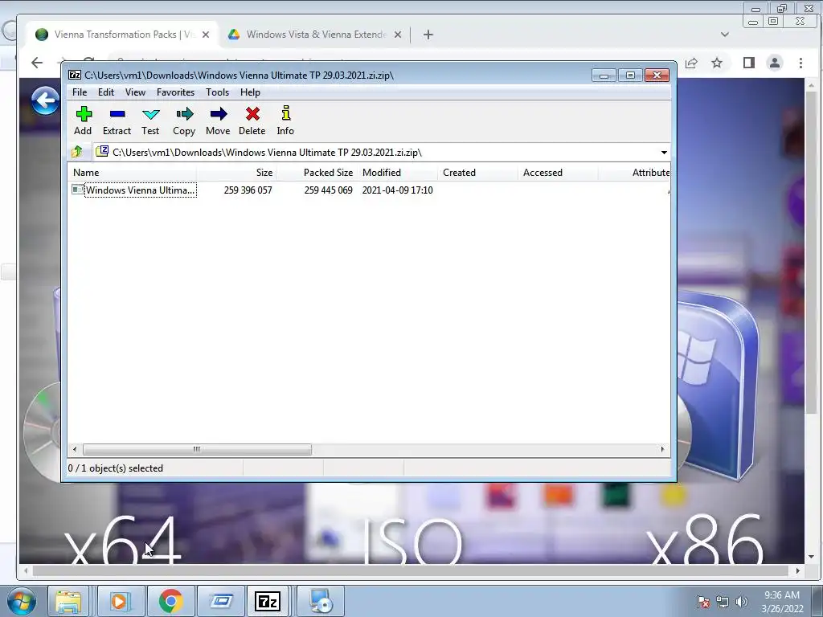Close the Vienna Transformation Packs tab
823x617 pixels.
[206, 35]
